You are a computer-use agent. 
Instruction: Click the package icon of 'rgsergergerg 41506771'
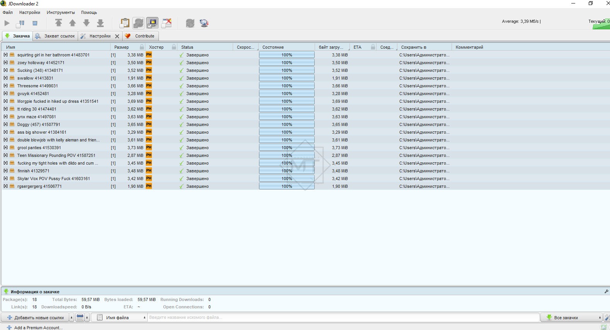[x=12, y=186]
